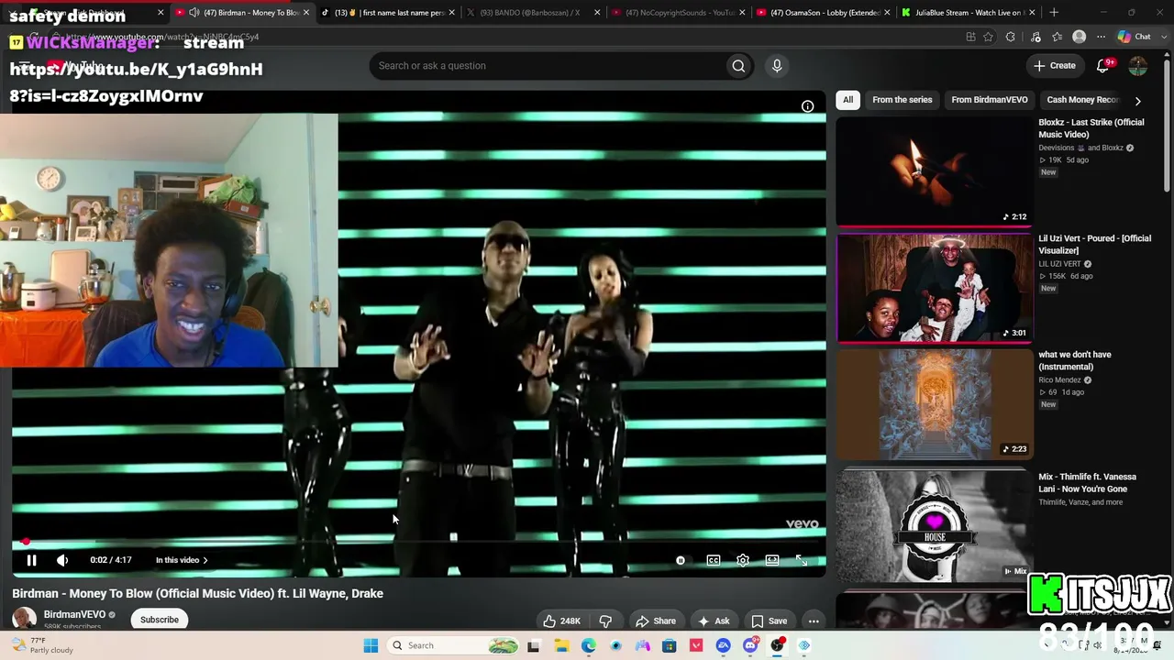Screen dimensions: 1174x660
Task: Open the BirdmanVEVO channel name link
Action: coord(74,615)
